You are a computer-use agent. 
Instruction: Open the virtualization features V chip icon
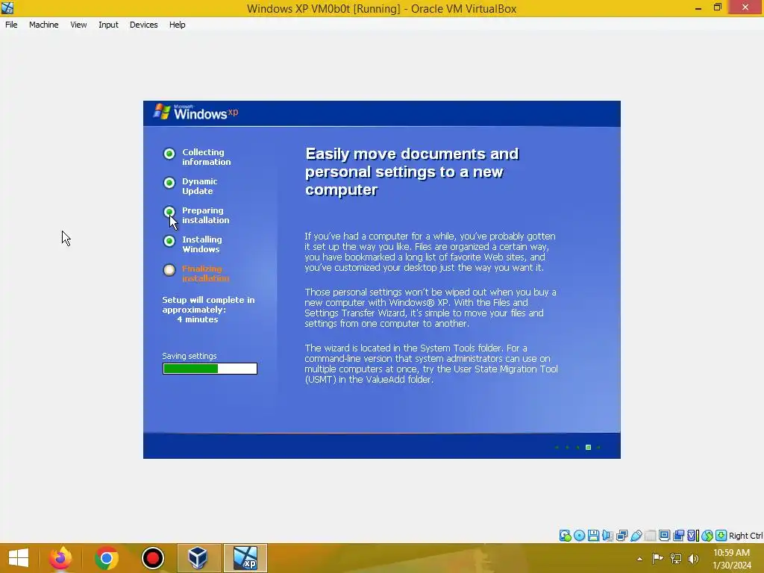[x=692, y=536]
